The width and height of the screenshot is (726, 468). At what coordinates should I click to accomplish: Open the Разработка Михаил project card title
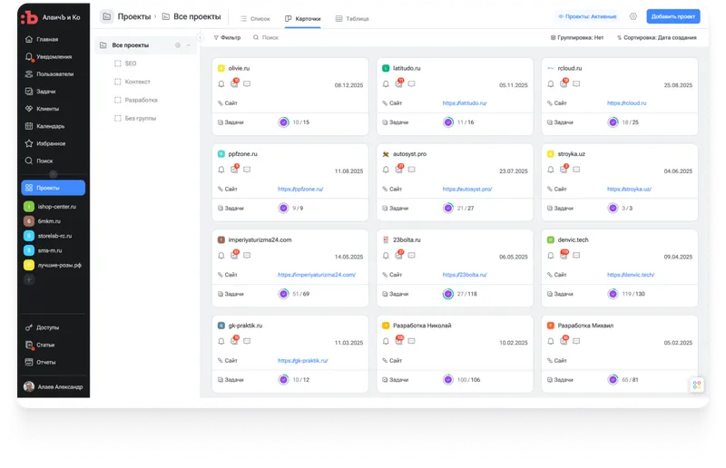point(585,326)
